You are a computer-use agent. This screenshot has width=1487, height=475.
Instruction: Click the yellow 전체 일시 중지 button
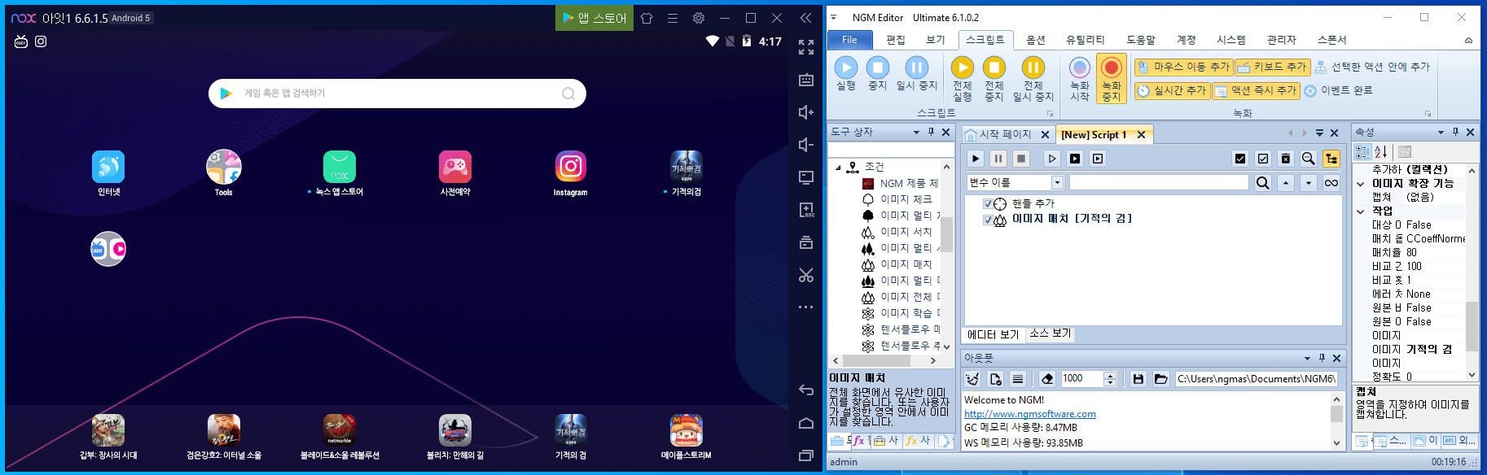(x=1033, y=79)
